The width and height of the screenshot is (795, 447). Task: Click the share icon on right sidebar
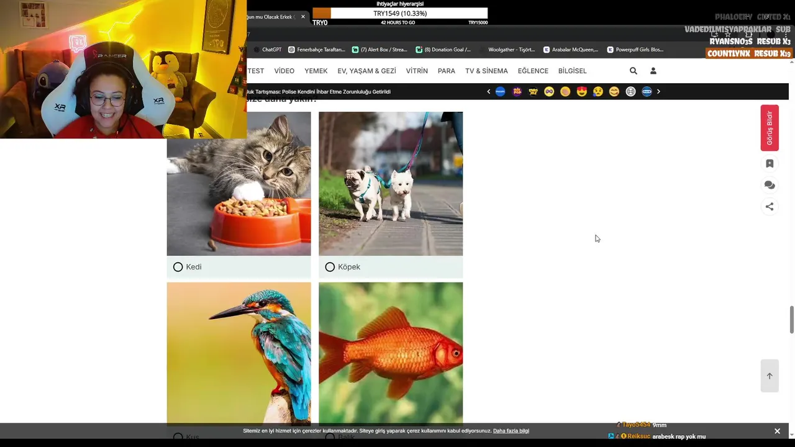coord(770,207)
